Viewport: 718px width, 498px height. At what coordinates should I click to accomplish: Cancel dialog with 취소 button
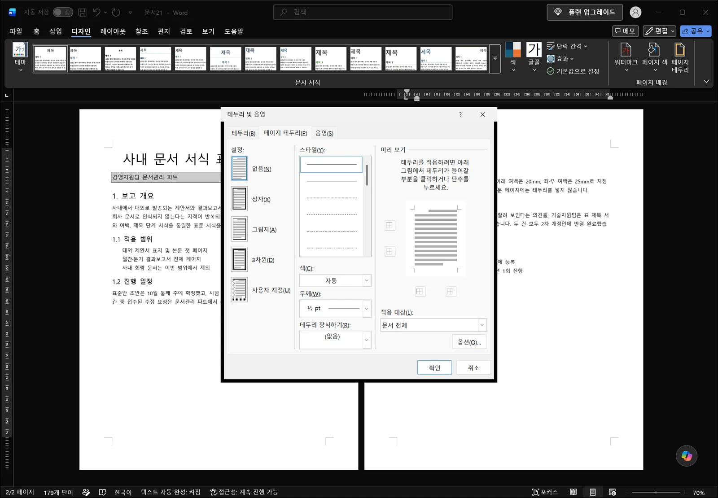(x=473, y=368)
